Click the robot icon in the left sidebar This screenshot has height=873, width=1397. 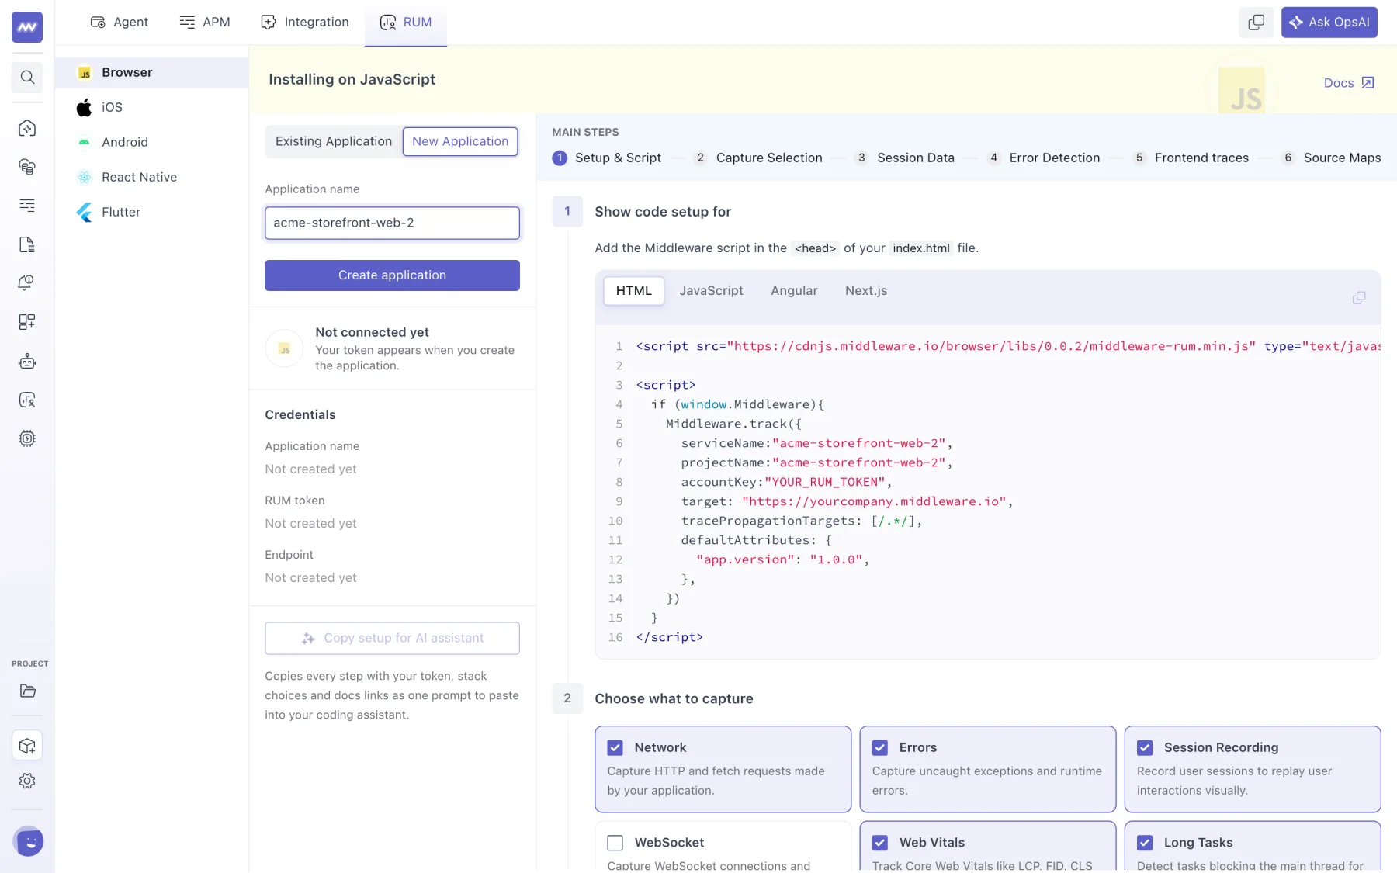tap(27, 361)
